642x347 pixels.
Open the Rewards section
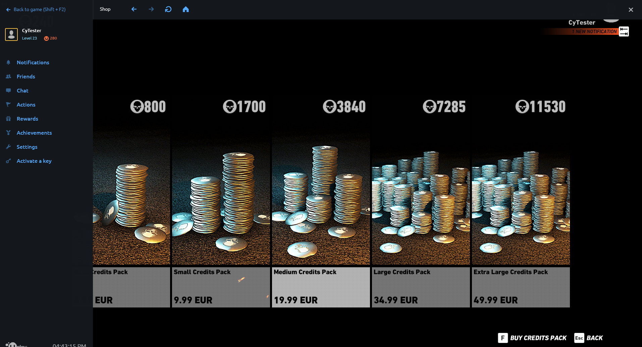[x=28, y=119]
